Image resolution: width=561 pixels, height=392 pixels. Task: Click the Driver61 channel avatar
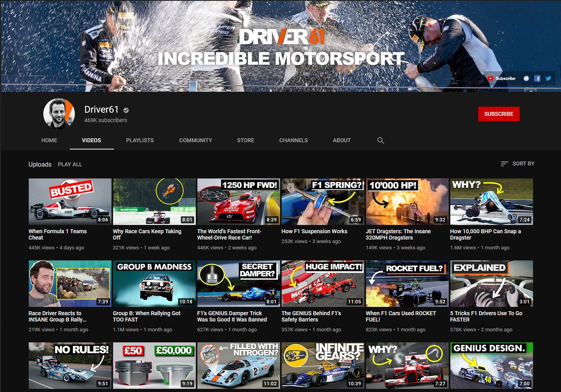tap(59, 114)
